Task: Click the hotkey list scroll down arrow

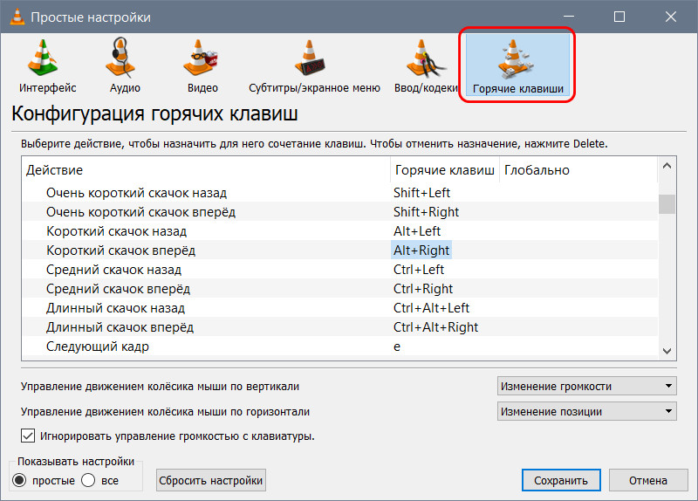Action: pos(667,351)
